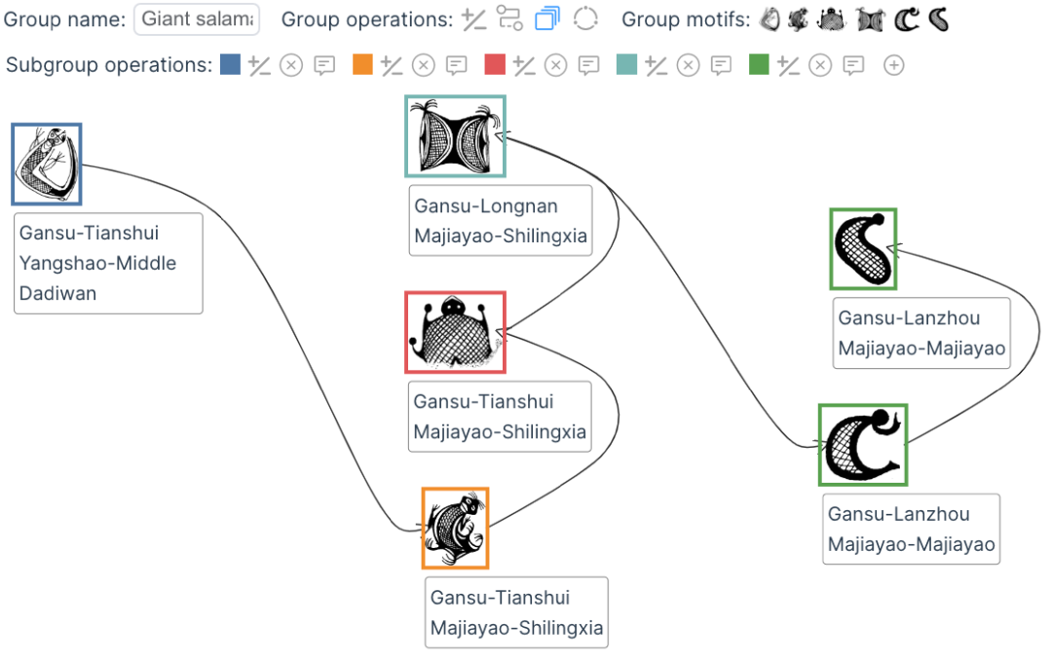This screenshot has width=1052, height=659.
Task: Click the last S-shaped motif in Group motifs
Action: 939,19
